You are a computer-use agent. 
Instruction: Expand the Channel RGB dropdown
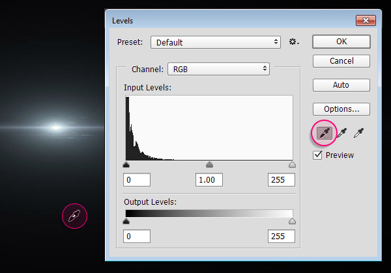coord(218,68)
